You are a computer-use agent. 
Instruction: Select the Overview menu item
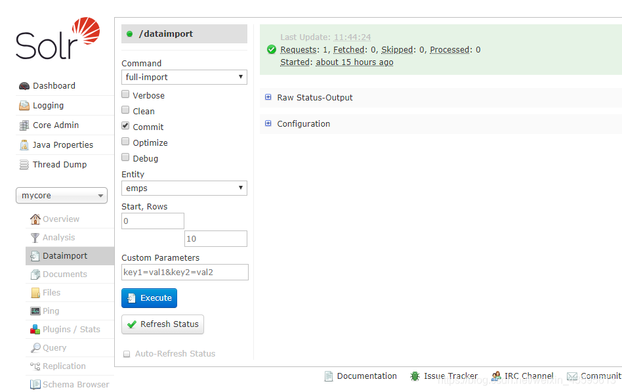61,219
